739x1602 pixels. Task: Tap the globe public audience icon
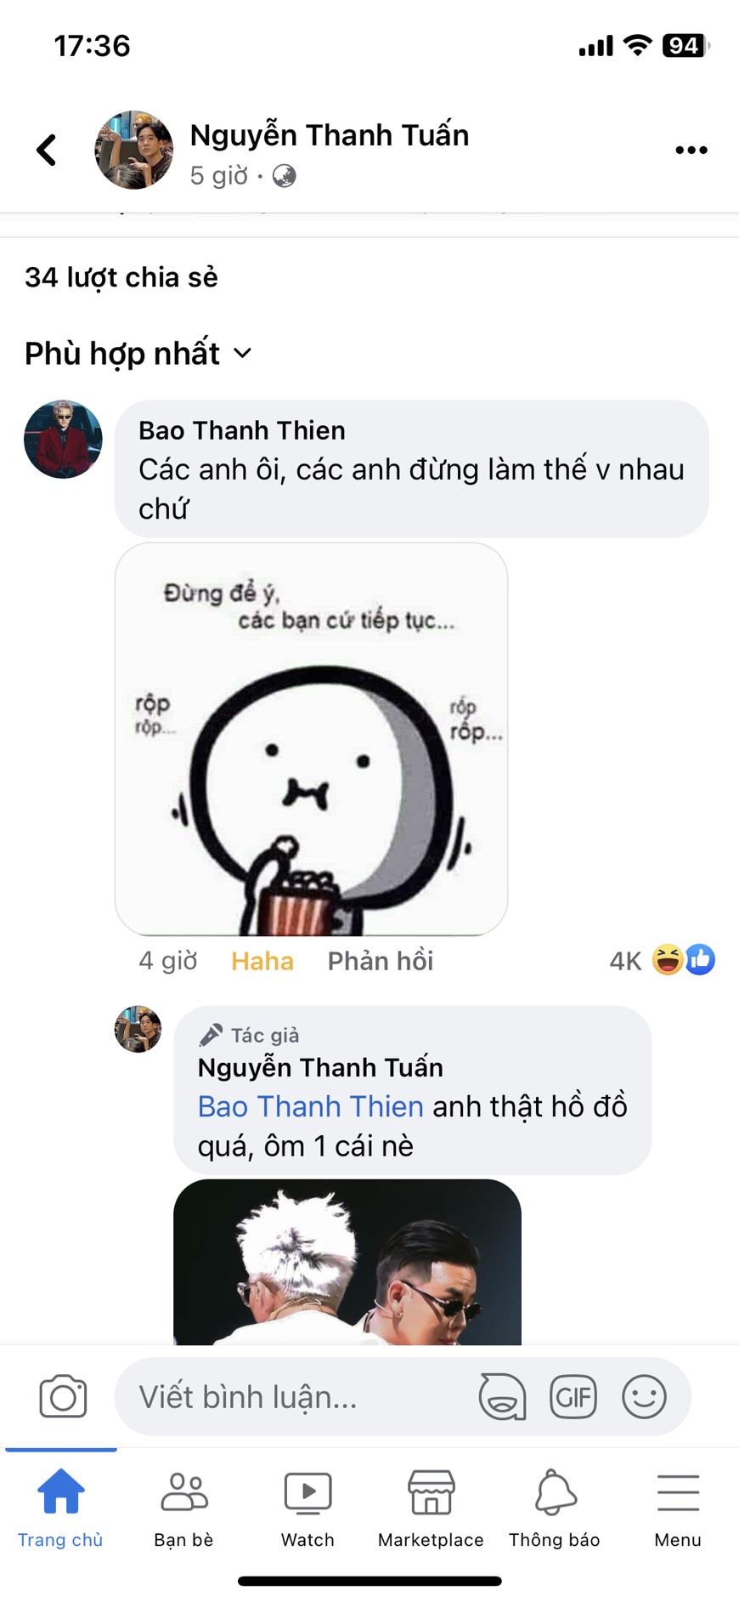click(284, 176)
